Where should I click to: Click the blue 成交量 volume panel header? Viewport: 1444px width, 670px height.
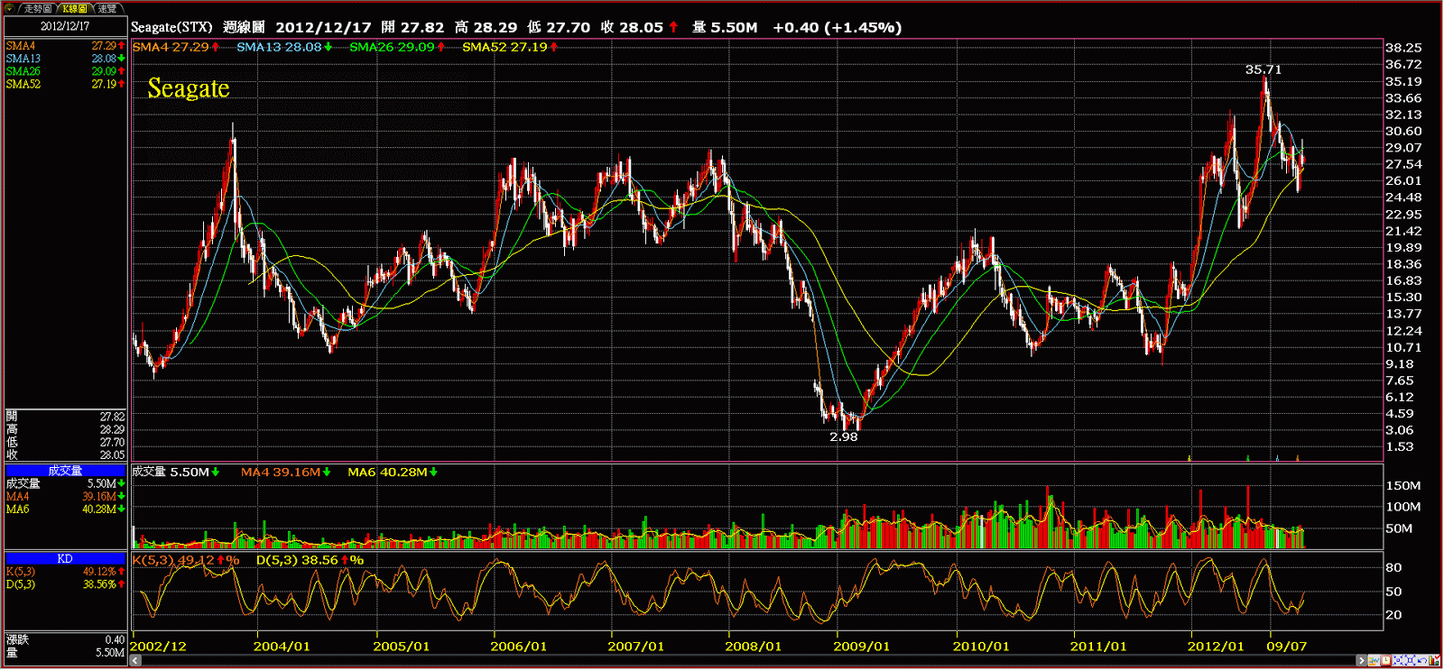point(65,471)
